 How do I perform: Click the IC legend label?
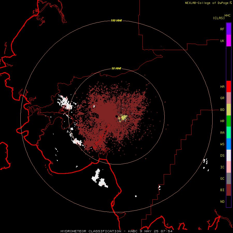pos(222,167)
